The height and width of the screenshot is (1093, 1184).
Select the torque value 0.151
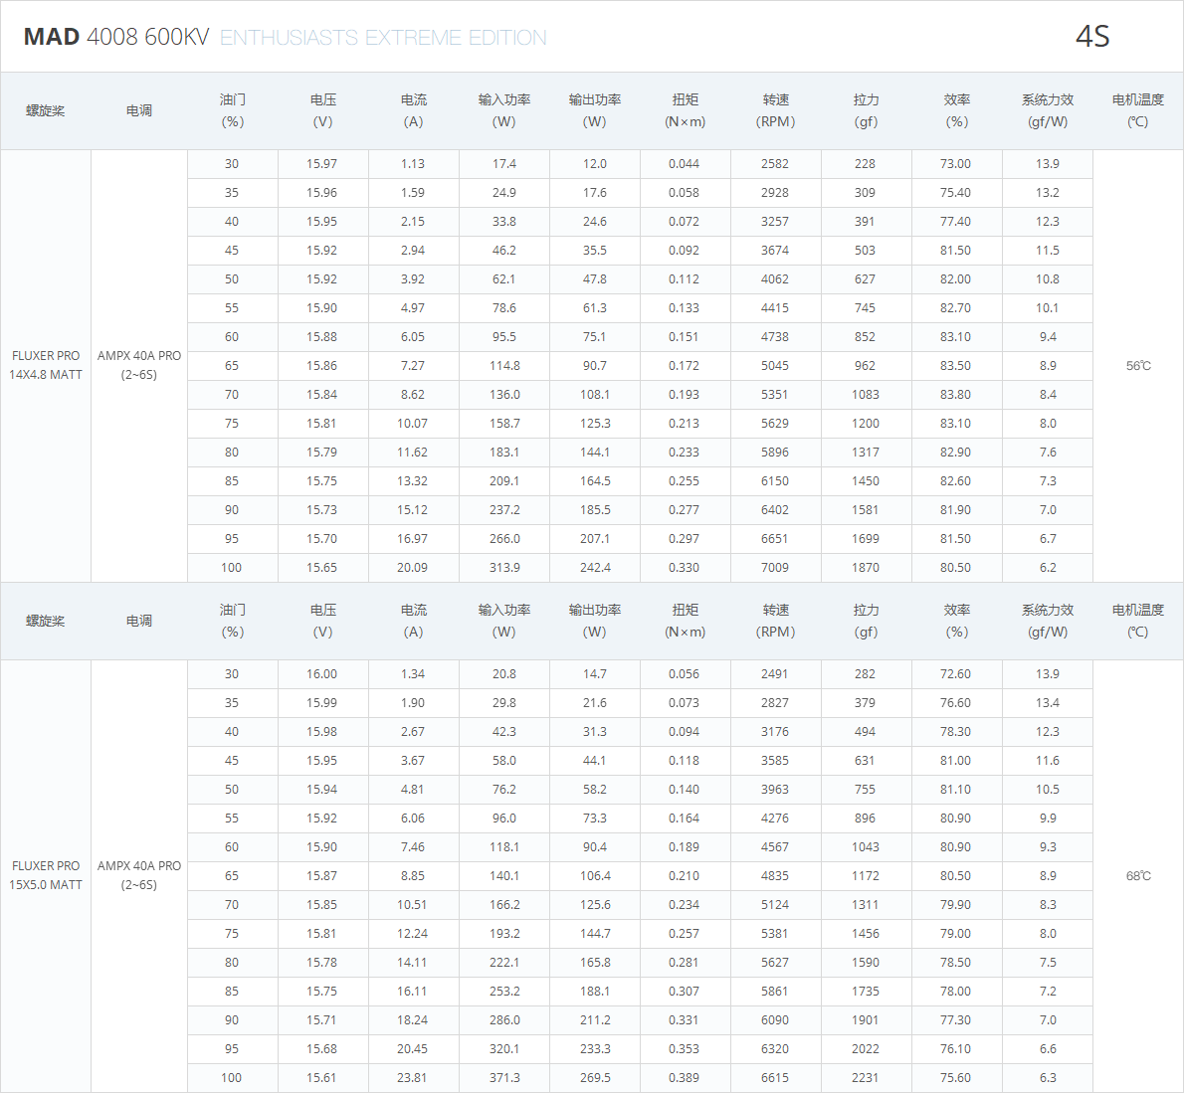tap(685, 337)
